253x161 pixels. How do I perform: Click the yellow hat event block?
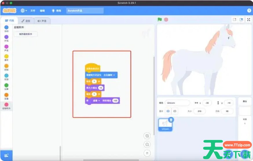click(93, 68)
